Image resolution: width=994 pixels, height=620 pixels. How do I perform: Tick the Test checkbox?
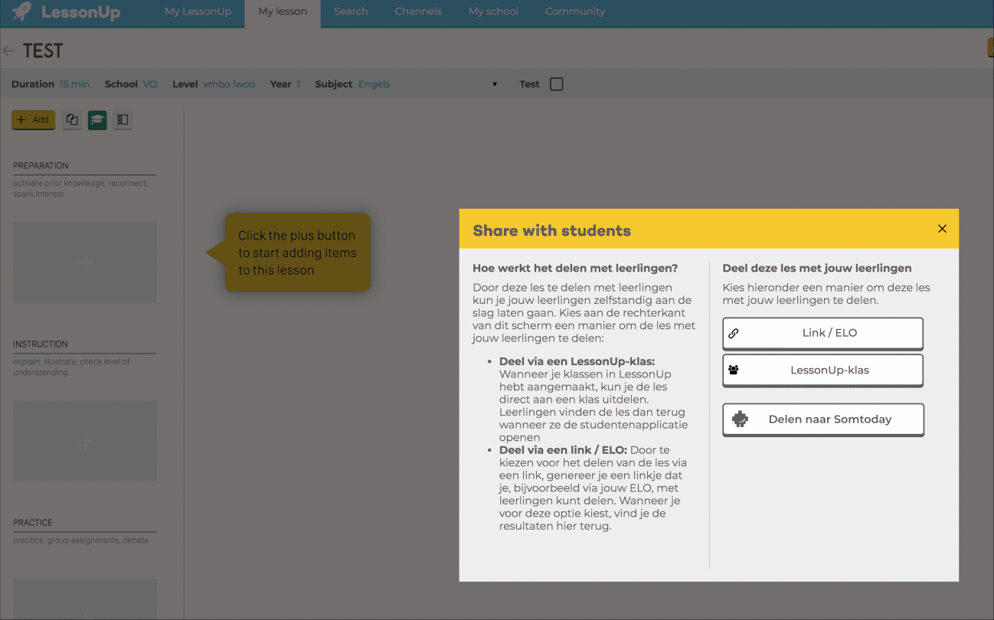pyautogui.click(x=557, y=84)
